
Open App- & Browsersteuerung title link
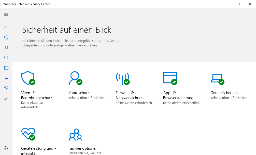(x=178, y=95)
